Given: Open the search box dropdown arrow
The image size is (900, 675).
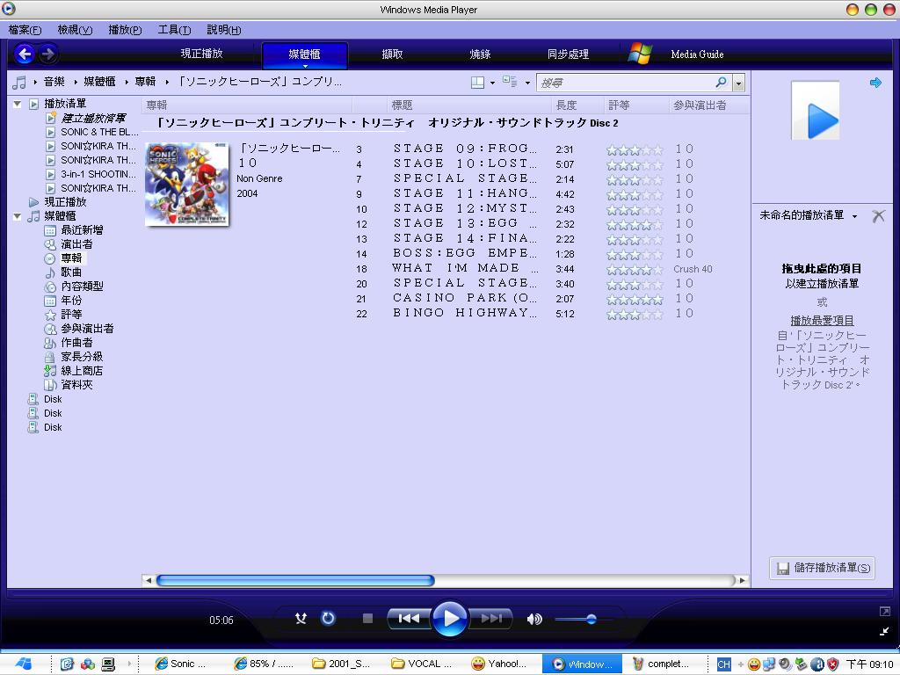Looking at the screenshot, I should click(738, 82).
